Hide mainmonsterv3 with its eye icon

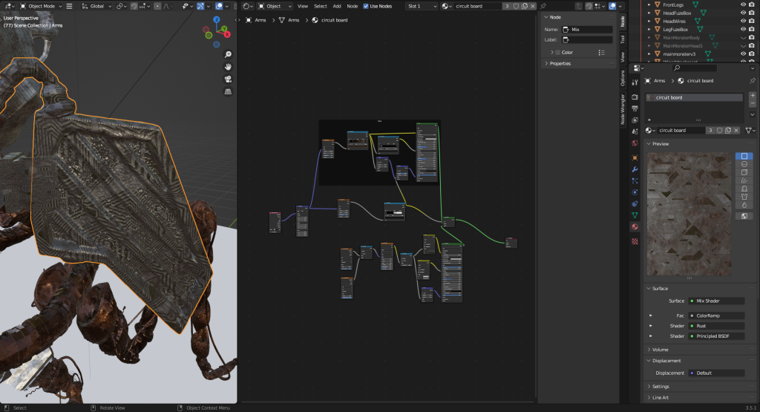tap(743, 54)
